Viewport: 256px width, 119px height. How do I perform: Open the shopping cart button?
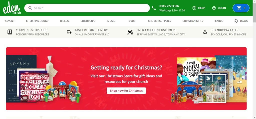pyautogui.click(x=241, y=8)
